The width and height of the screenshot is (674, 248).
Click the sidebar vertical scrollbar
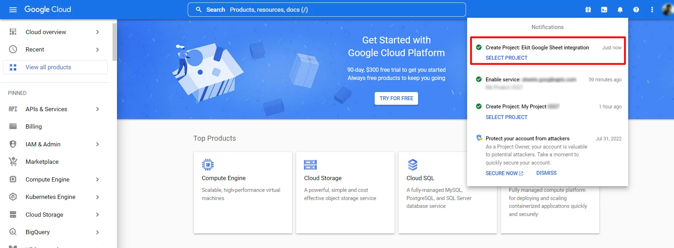point(114,42)
